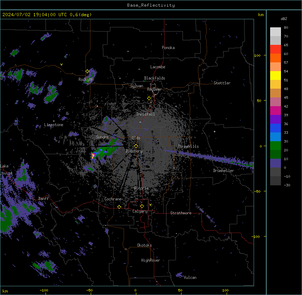
Task: Click the Stettler label
Action: [x=222, y=83]
